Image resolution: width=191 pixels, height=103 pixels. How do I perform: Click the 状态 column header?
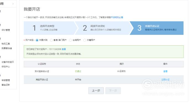click(x=78, y=64)
